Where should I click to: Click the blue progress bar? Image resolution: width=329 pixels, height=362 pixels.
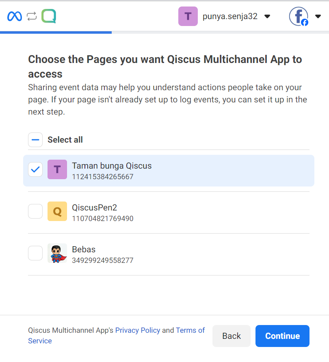tap(56, 33)
